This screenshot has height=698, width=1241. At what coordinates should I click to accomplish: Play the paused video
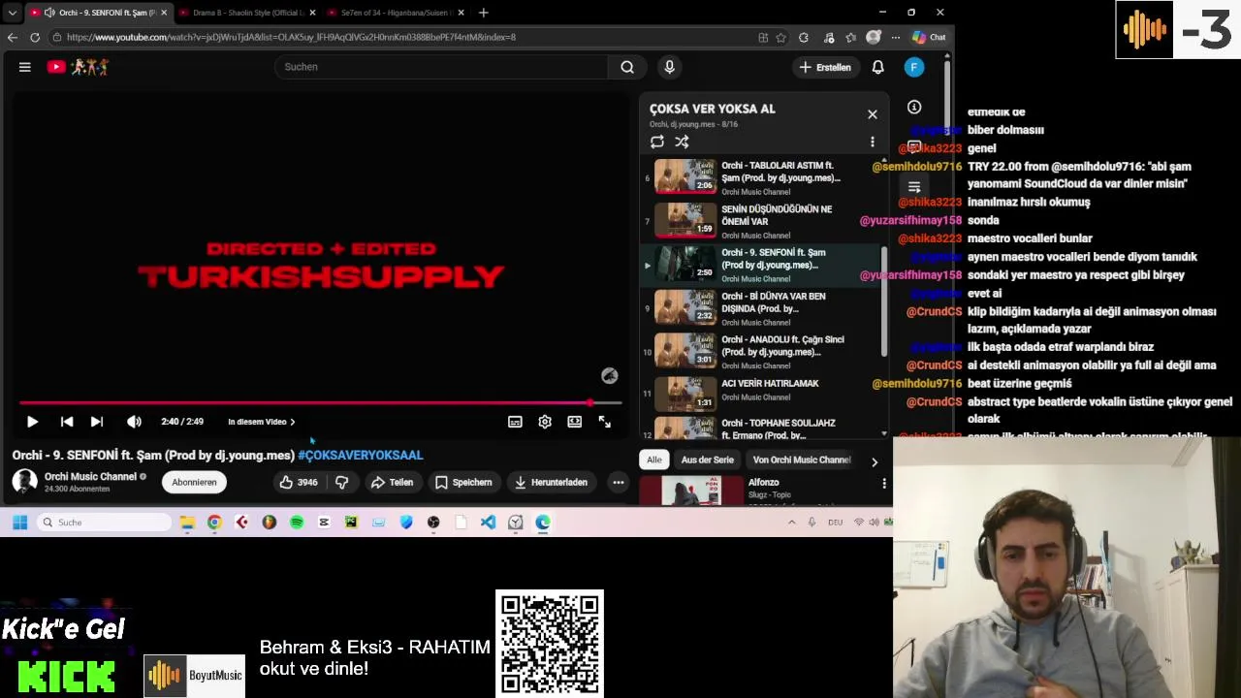coord(32,422)
